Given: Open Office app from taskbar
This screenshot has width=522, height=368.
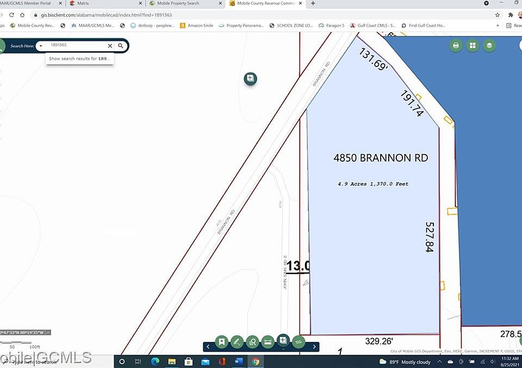Looking at the screenshot, I should pos(222,361).
